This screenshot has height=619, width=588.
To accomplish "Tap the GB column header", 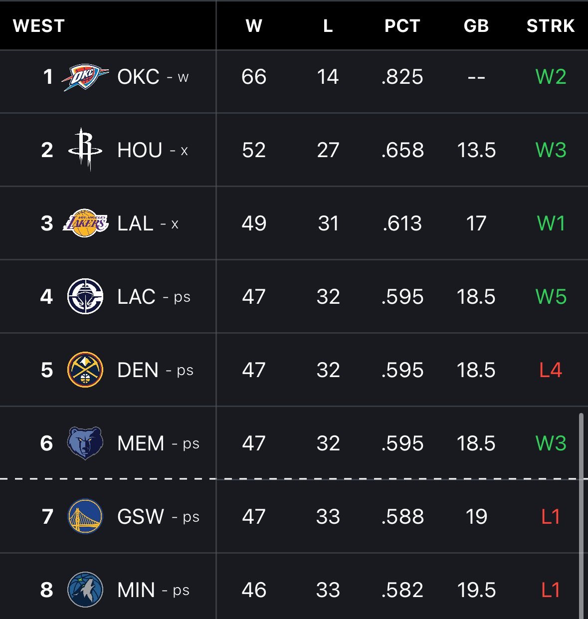I will (x=476, y=26).
